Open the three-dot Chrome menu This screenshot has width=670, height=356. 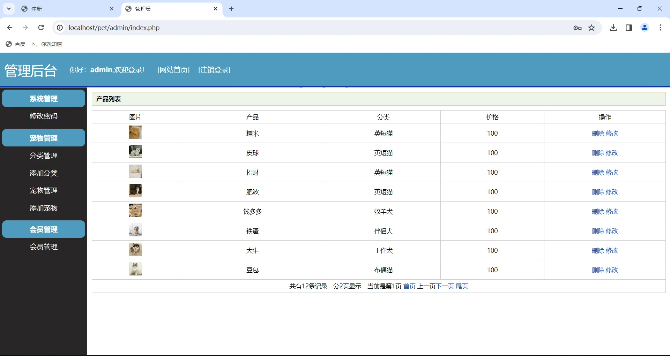660,28
